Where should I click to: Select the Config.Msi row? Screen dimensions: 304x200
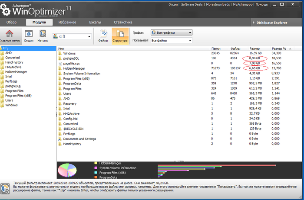[x=179, y=119]
